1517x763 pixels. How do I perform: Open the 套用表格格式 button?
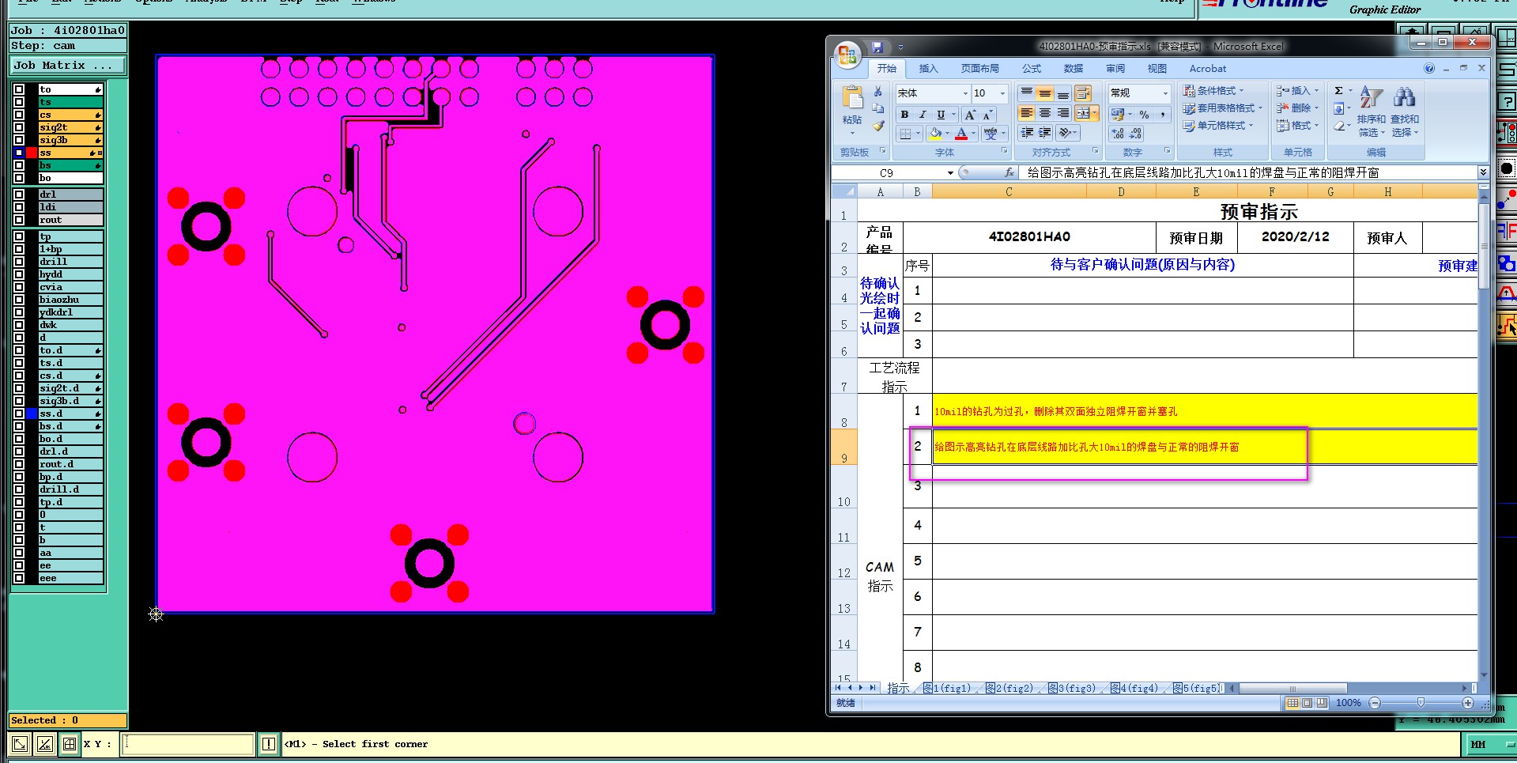[x=1223, y=108]
